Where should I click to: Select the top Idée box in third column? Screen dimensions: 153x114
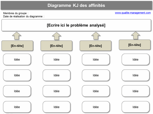pos(96,60)
